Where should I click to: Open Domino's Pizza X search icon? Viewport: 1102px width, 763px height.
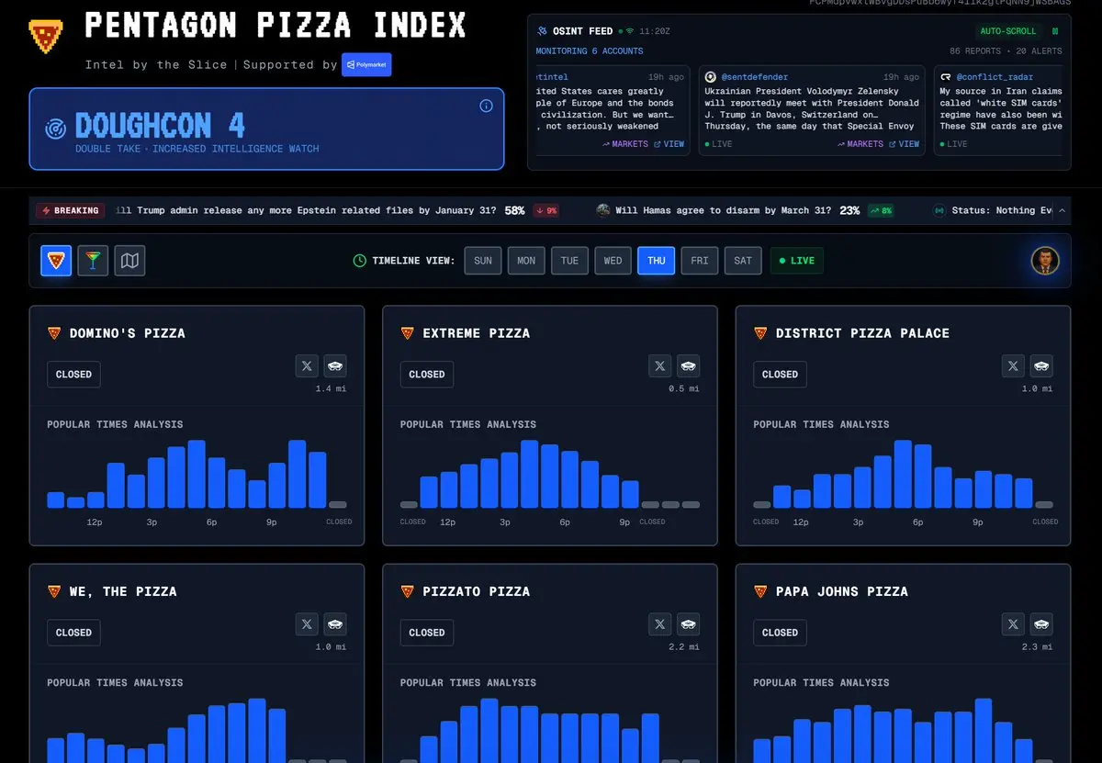[307, 366]
